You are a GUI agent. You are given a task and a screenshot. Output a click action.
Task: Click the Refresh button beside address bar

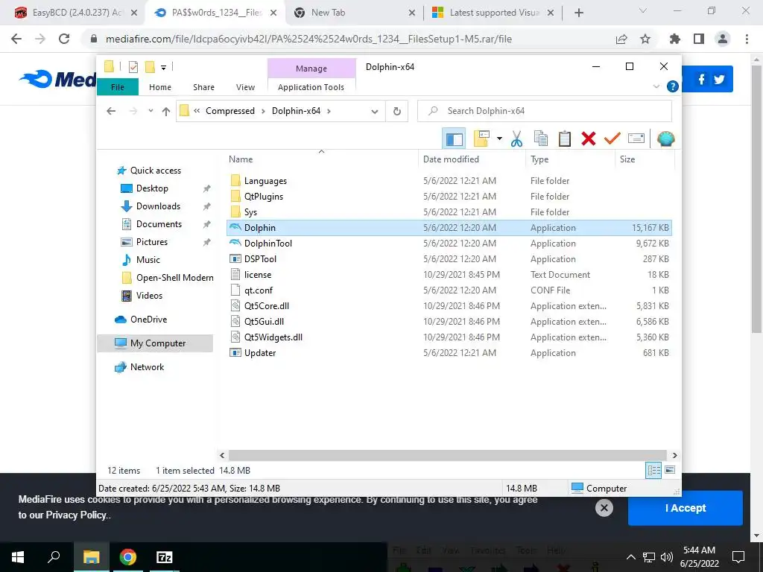tap(397, 112)
